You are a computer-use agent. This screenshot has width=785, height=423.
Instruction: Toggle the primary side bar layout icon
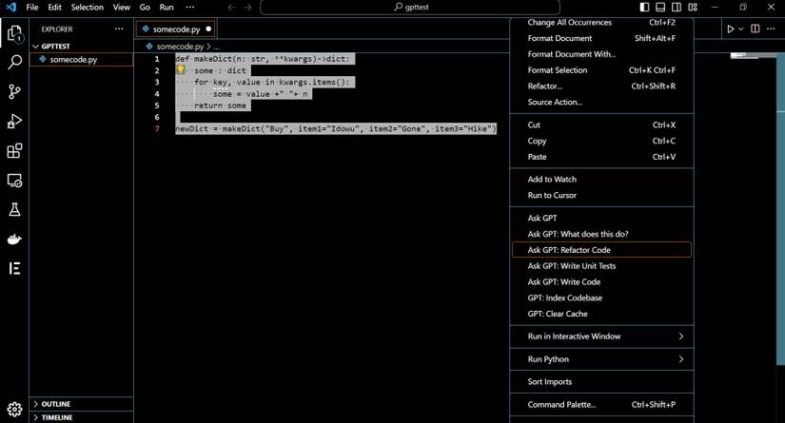(644, 8)
